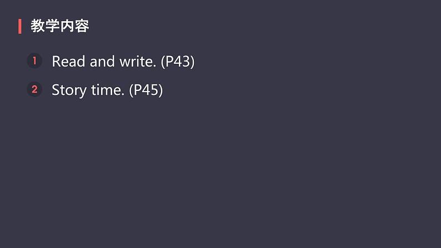Click the 教学内容 slide heading
The width and height of the screenshot is (441, 248).
point(59,26)
